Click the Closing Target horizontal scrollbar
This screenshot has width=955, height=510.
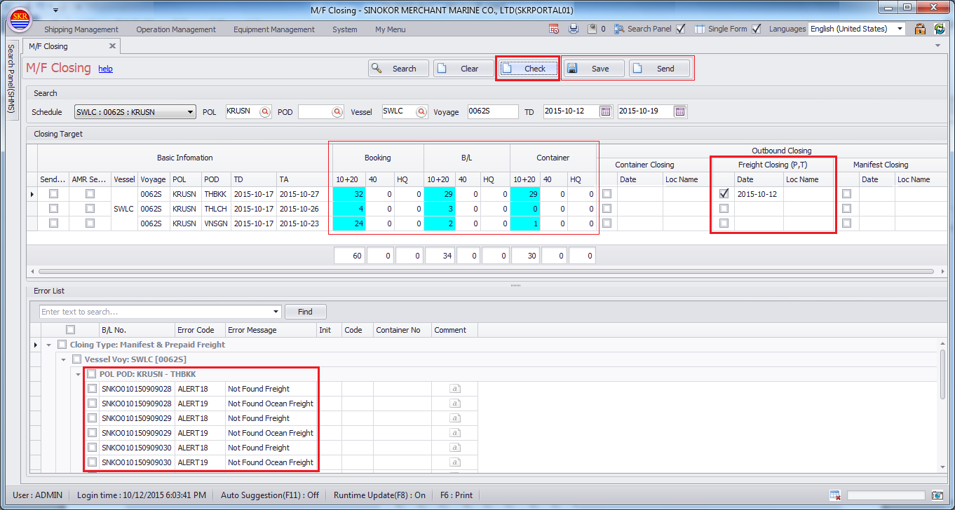(x=487, y=271)
